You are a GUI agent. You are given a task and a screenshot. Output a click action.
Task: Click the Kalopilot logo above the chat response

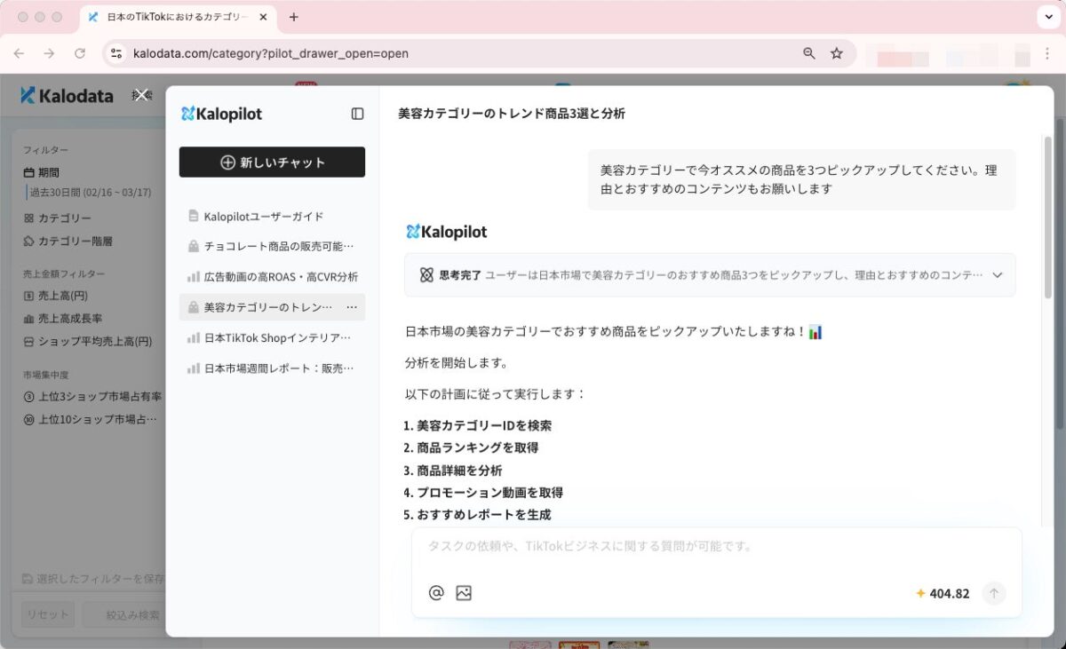click(443, 232)
